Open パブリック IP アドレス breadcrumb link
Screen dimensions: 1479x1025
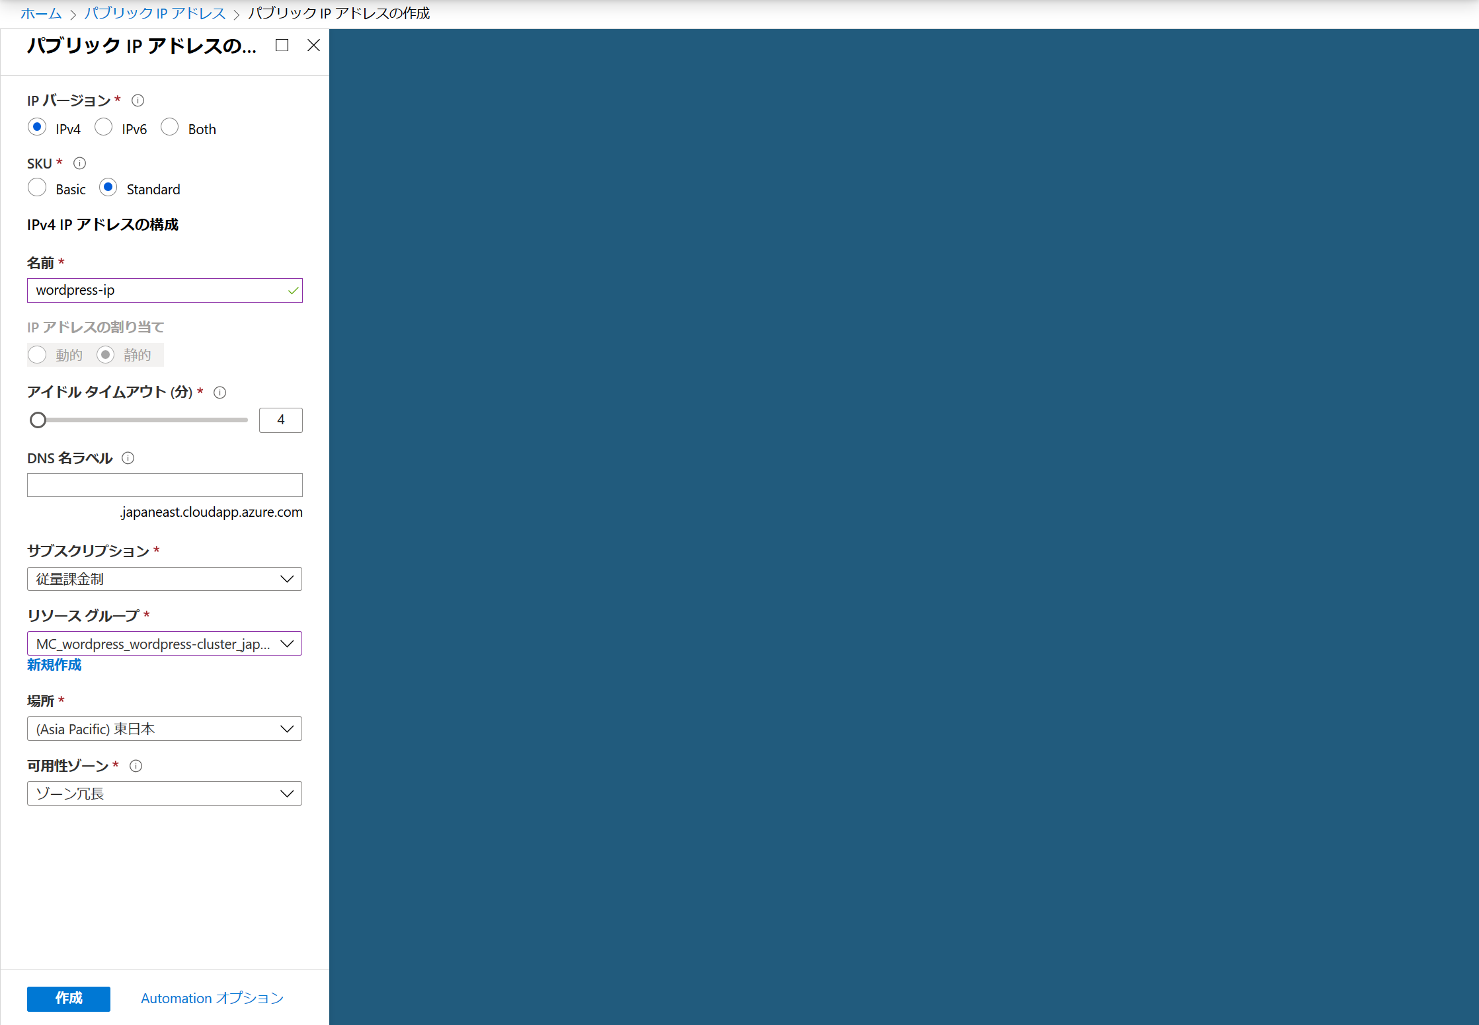click(155, 13)
